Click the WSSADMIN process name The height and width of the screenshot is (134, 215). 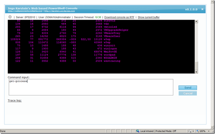tap(110, 58)
